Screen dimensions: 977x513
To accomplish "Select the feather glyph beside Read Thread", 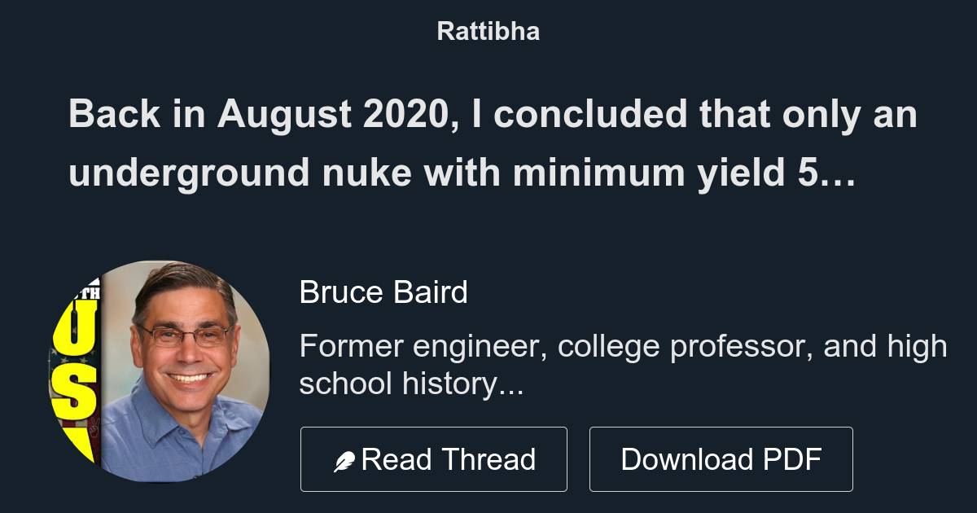I will [344, 458].
